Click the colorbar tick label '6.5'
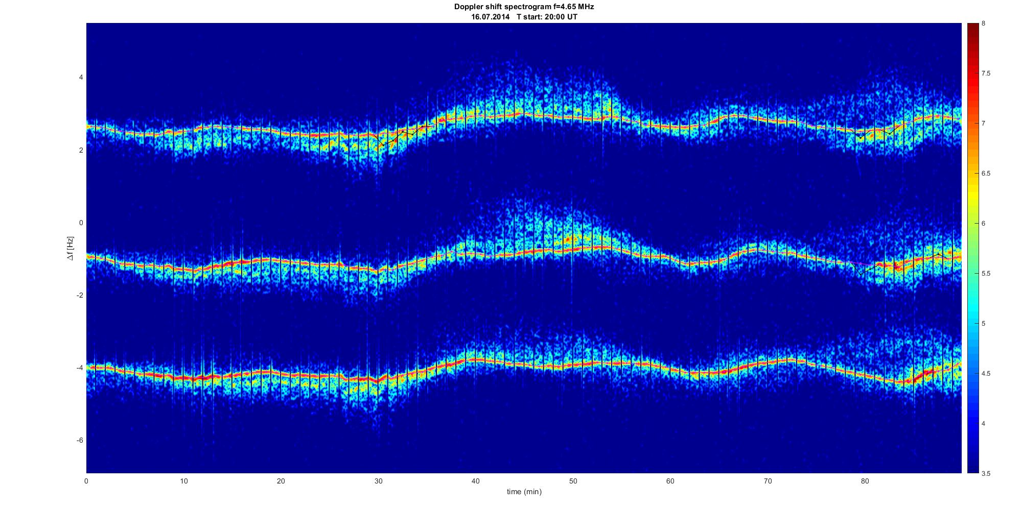Screen dimensions: 1022x508 [986, 174]
